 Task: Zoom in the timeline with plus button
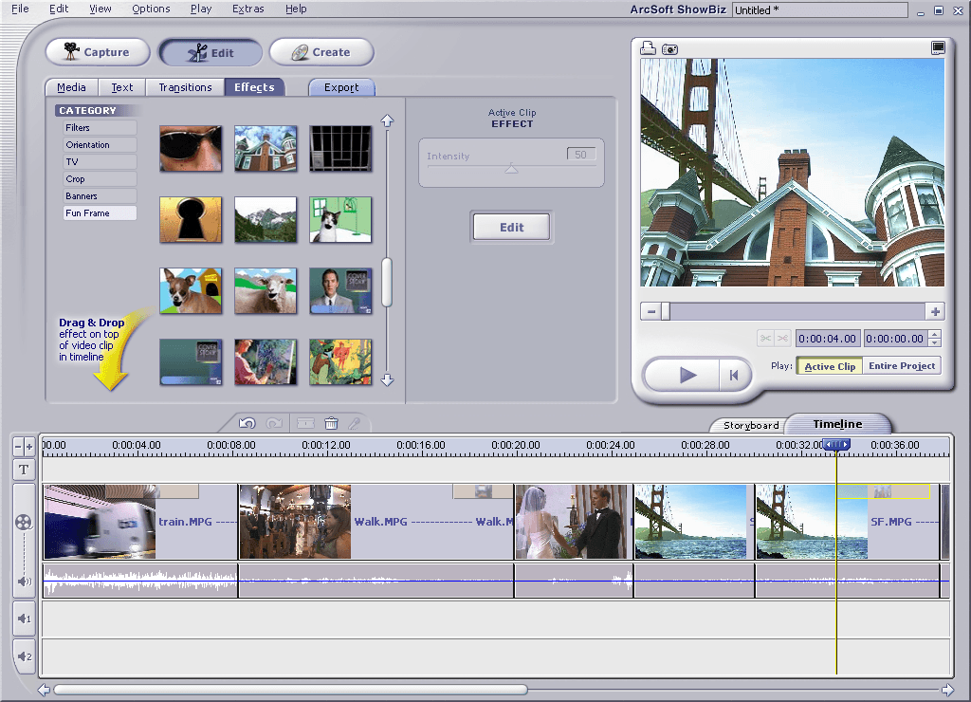point(29,446)
